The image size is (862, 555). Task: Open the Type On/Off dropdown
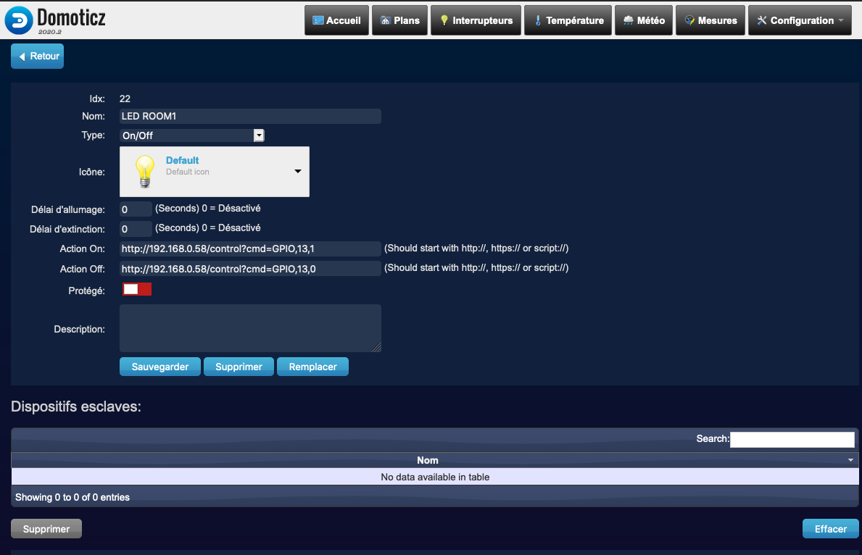point(192,135)
